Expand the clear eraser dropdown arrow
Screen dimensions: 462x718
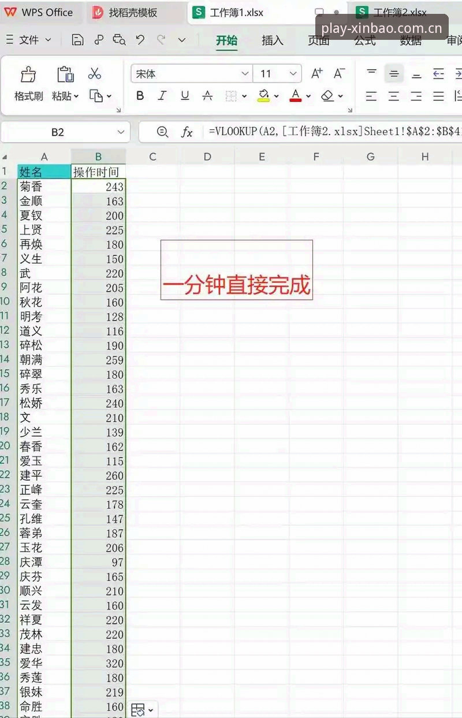click(x=341, y=96)
